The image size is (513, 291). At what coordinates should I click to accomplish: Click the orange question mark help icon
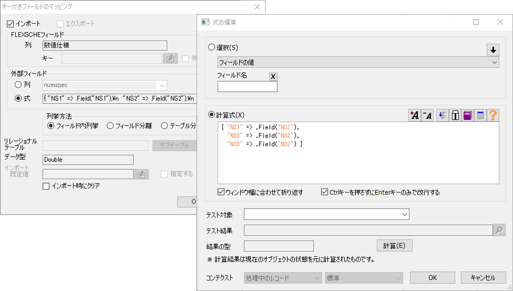click(493, 116)
